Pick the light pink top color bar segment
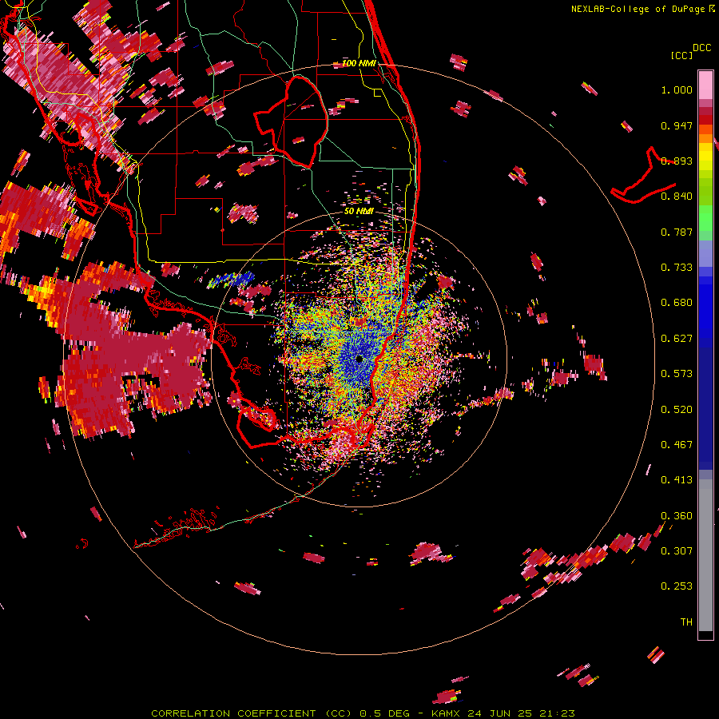Image resolution: width=719 pixels, height=719 pixels. pyautogui.click(x=705, y=85)
